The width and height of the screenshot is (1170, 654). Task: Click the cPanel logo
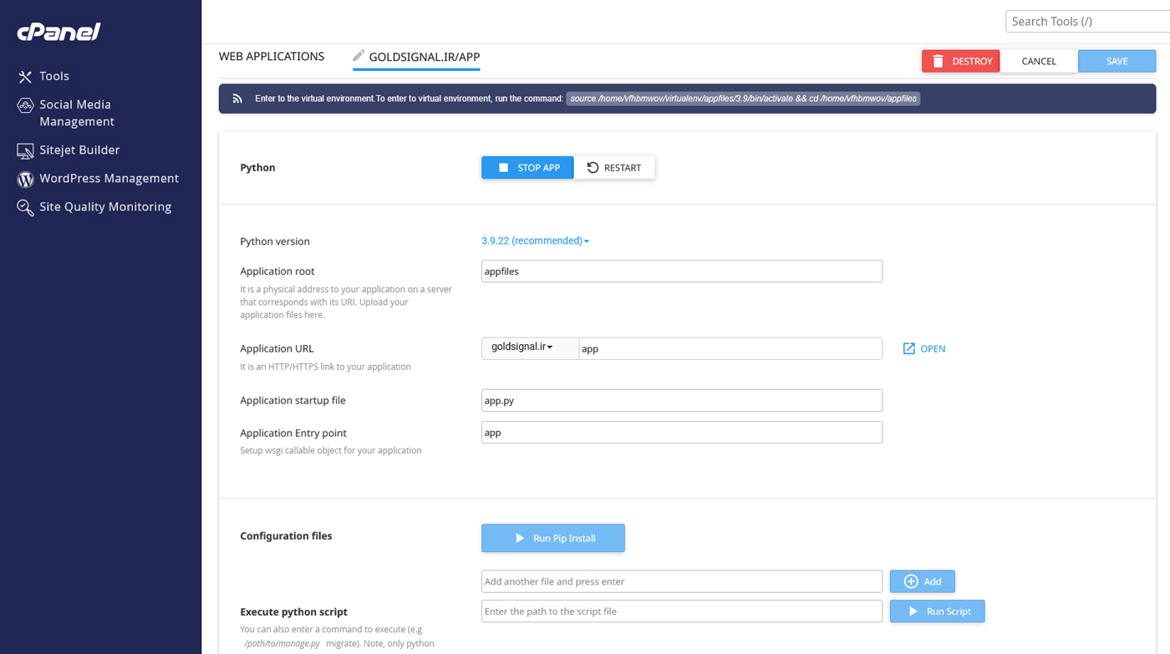(58, 32)
